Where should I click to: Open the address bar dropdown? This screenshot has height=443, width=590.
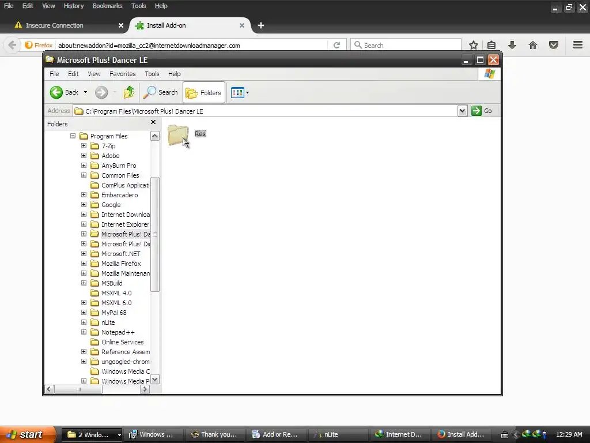(x=463, y=111)
